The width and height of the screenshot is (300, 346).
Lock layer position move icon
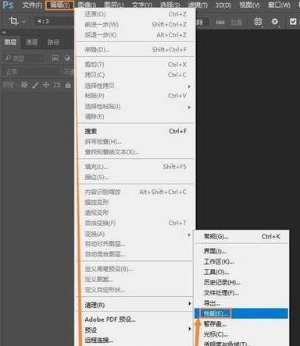tap(46, 85)
